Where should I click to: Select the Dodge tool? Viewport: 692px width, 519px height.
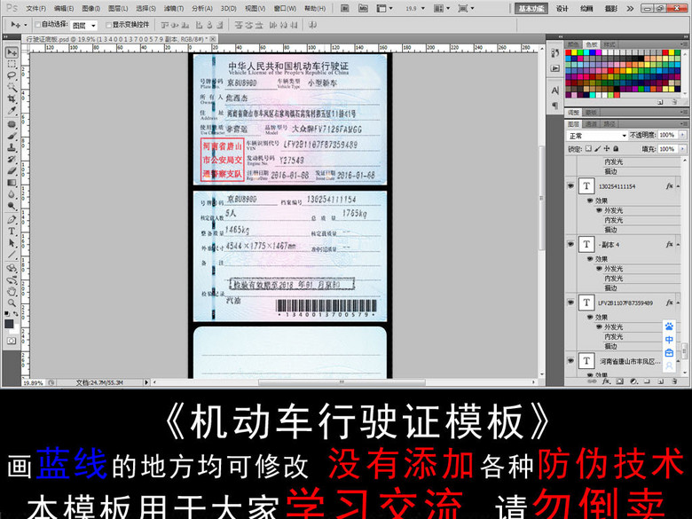point(12,205)
